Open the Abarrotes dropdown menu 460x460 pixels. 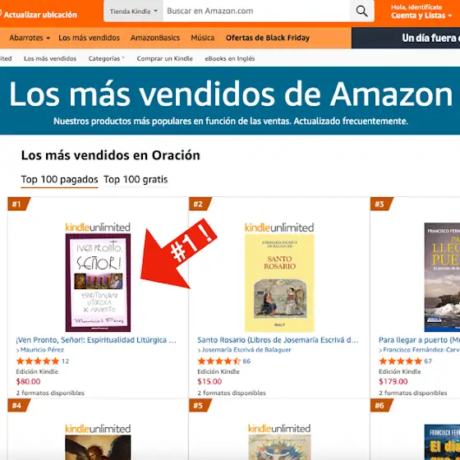click(30, 38)
